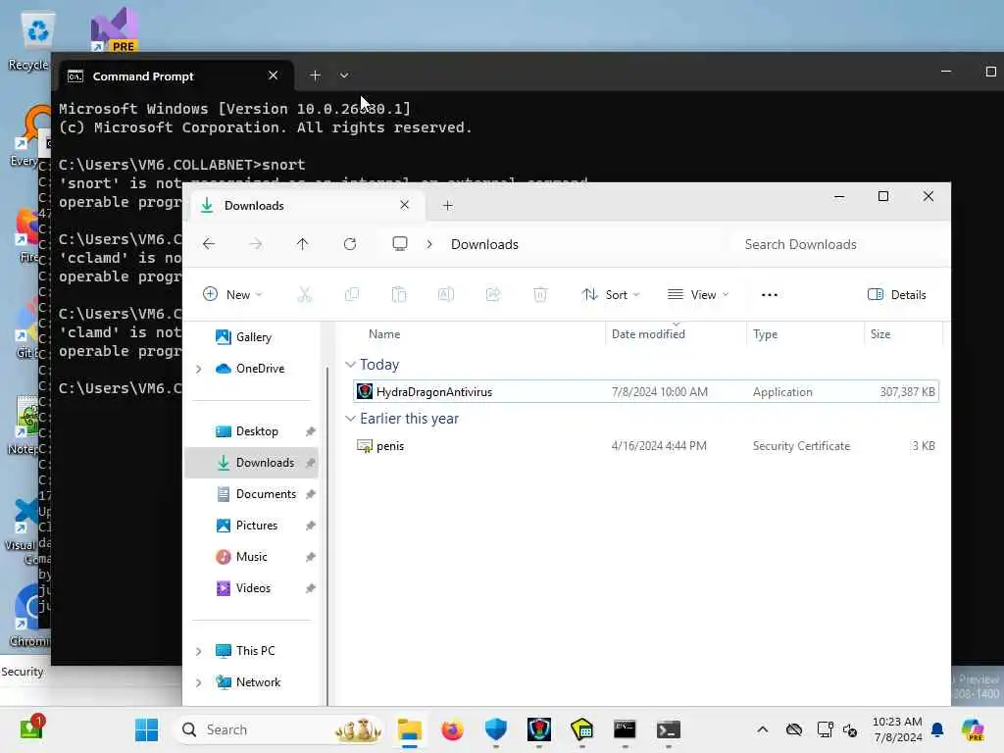
Task: Expand the This PC tree node
Action: pos(198,651)
